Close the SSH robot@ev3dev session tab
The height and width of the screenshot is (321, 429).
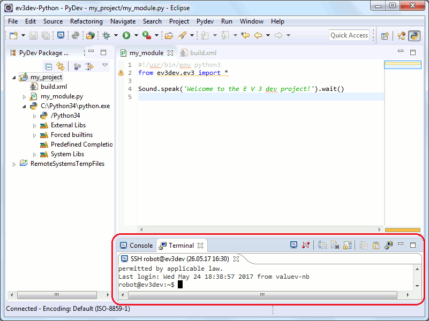236,259
